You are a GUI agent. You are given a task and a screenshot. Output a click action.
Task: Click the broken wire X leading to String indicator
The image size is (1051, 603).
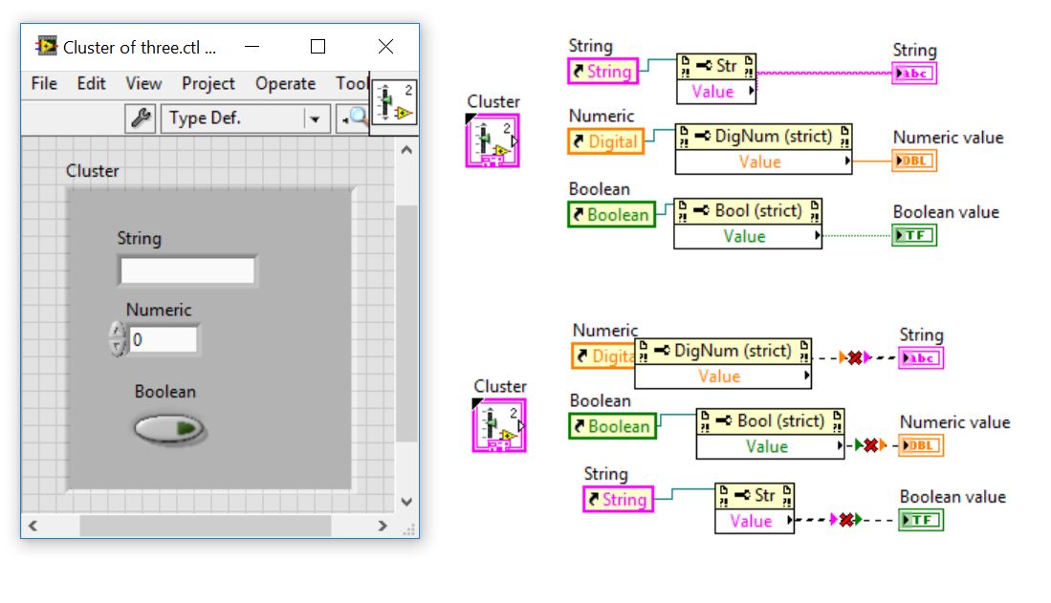coord(855,357)
